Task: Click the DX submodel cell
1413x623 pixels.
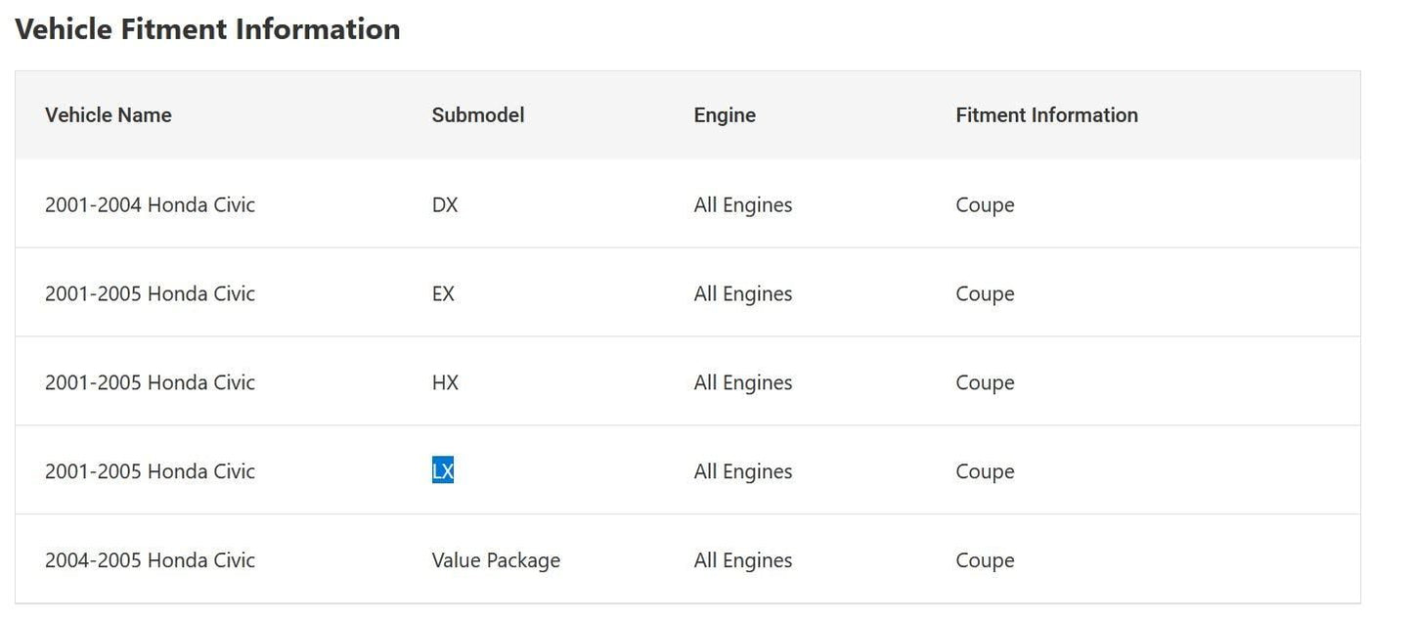Action: pyautogui.click(x=445, y=204)
